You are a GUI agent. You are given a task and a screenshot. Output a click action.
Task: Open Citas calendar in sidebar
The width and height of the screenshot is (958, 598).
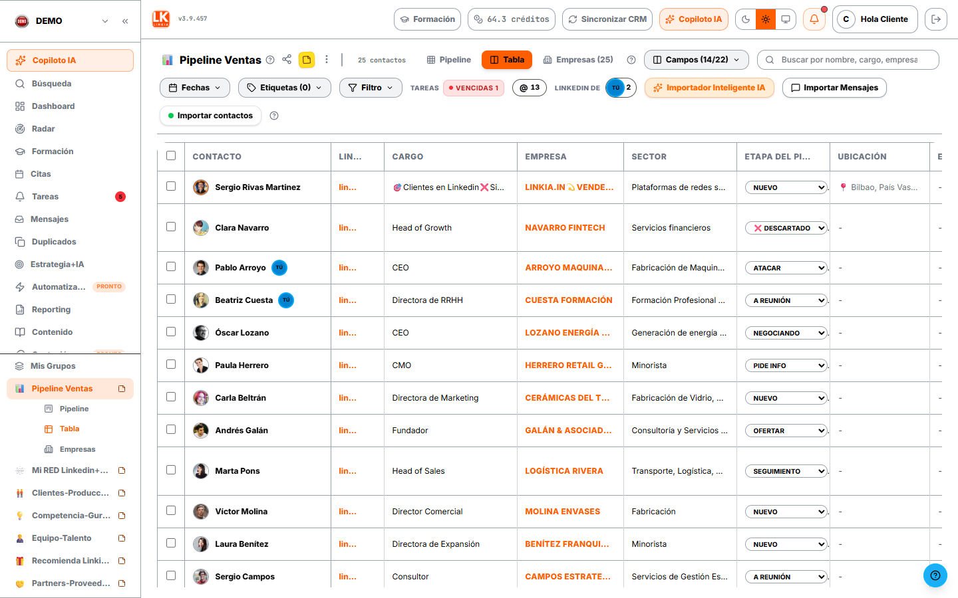(71, 174)
